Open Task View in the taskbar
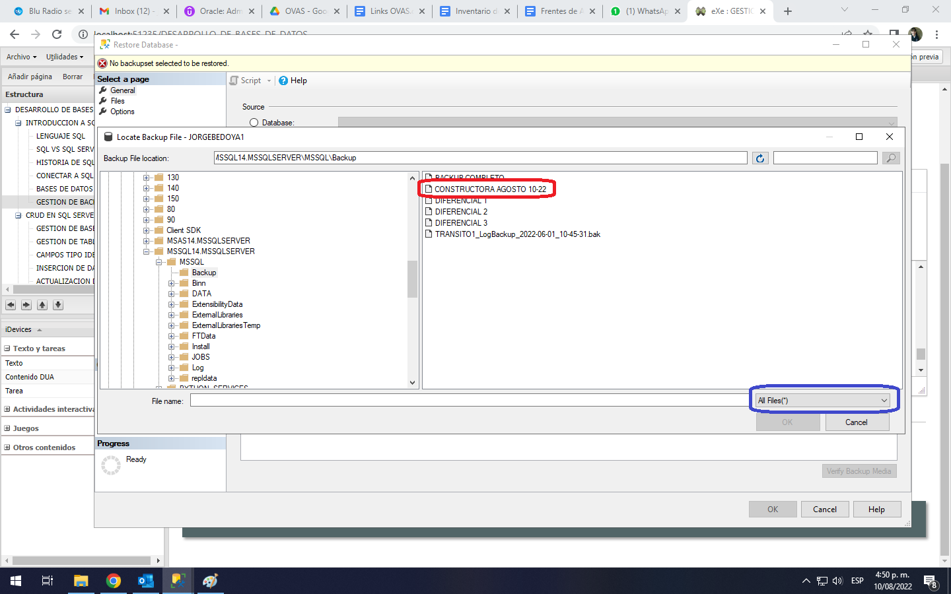 [x=47, y=581]
